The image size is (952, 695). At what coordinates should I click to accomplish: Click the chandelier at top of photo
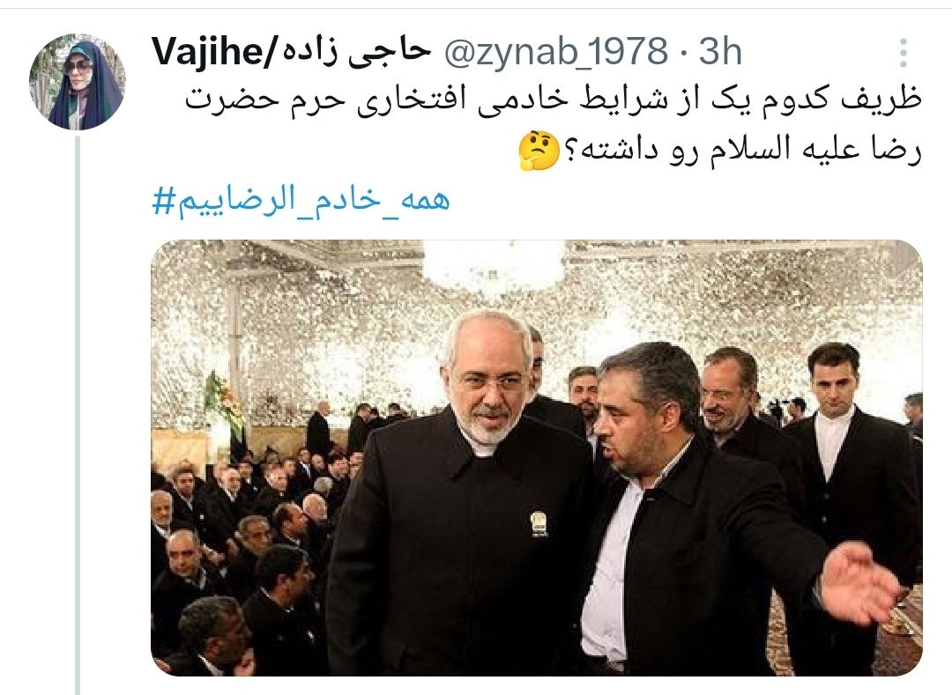(x=493, y=264)
